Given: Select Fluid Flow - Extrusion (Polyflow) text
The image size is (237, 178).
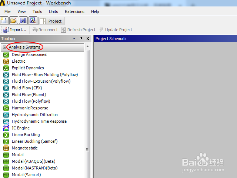Looking at the screenshot, I should pyautogui.click(x=41, y=81).
